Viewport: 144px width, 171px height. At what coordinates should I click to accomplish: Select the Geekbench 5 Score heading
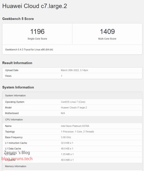18,19
